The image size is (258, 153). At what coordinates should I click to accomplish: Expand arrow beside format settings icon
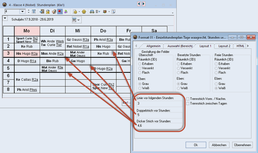pos(79,12)
